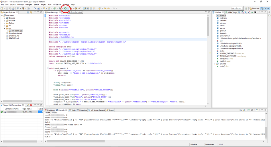The width and height of the screenshot is (271, 147).
Task: Click the Quick Access search field
Action: (x=237, y=8)
